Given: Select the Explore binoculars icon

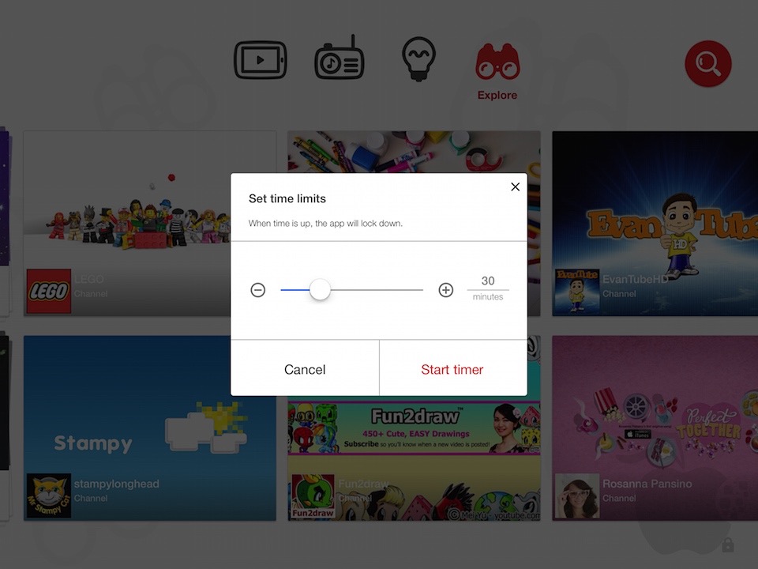Looking at the screenshot, I should click(497, 62).
